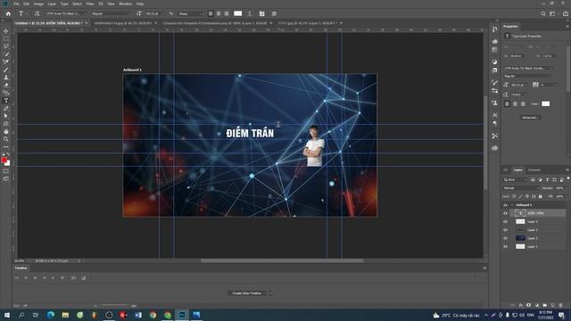Open font family dropdown in Properties panel
Screen dimensions: 571x321
528,68
